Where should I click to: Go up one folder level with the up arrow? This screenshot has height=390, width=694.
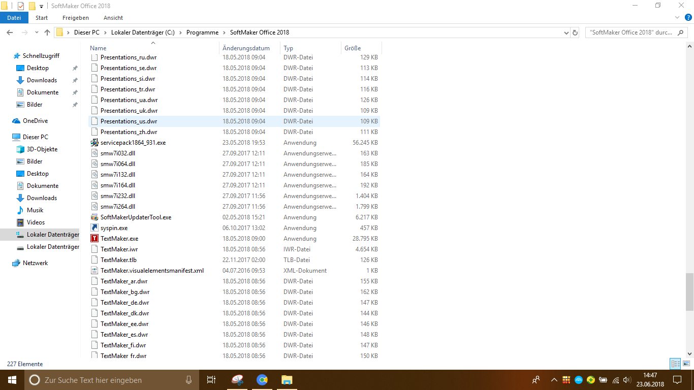click(47, 32)
